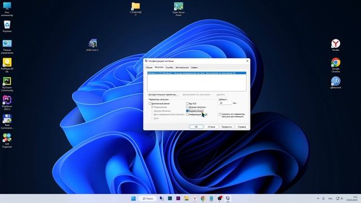361x203 pixels.
Task: Show hidden tray icons chevron
Action: click(318, 198)
